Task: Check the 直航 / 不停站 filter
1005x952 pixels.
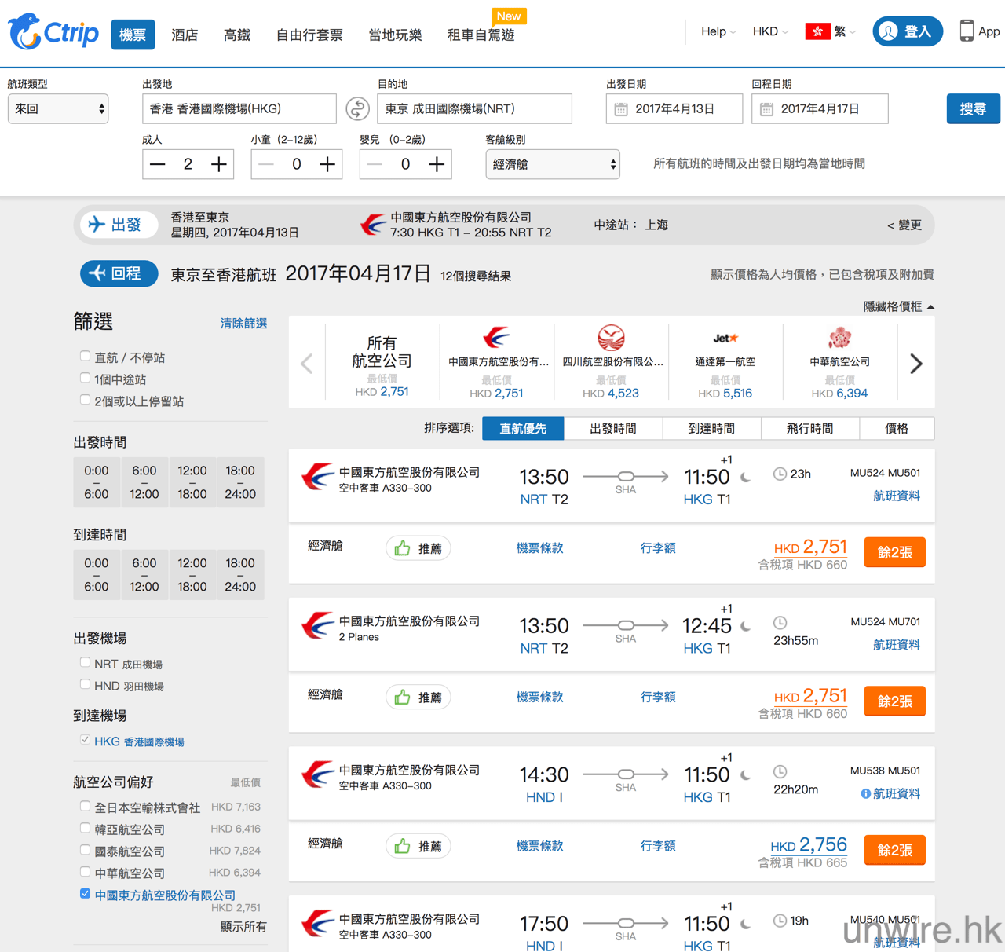Action: click(x=85, y=357)
